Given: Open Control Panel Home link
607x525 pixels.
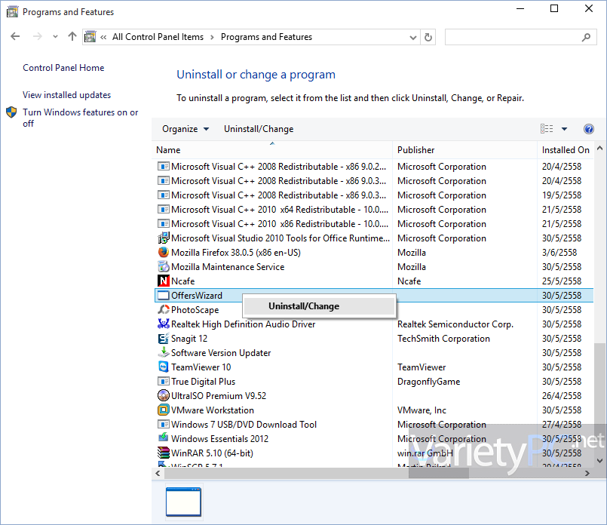Looking at the screenshot, I should pyautogui.click(x=63, y=68).
